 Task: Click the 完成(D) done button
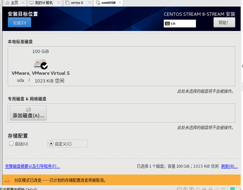(x=19, y=22)
